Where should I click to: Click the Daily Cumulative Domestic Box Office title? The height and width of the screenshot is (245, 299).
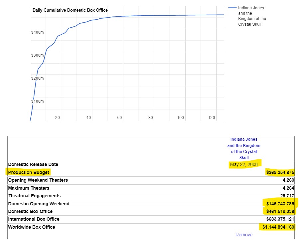pos(70,10)
